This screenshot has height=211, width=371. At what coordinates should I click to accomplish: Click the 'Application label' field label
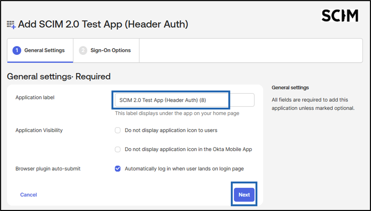tap(35, 98)
